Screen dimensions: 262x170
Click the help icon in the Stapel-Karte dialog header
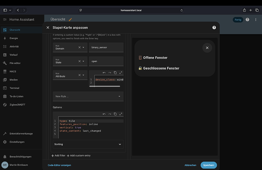click(x=214, y=28)
